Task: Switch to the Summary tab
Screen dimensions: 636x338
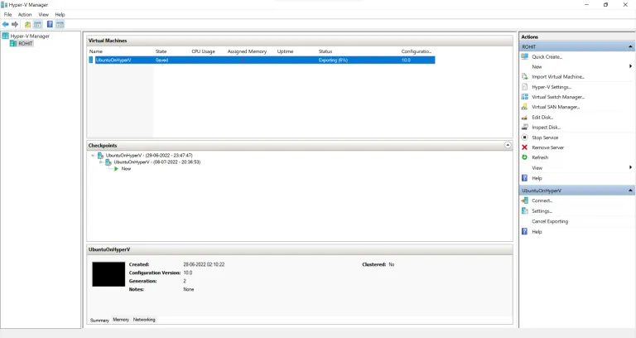Action: coord(99,320)
